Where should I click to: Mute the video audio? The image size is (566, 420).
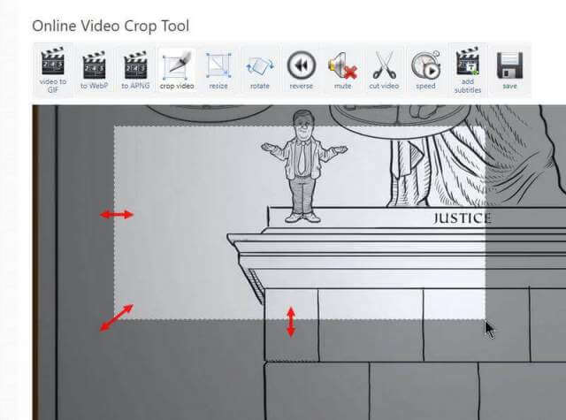tap(342, 70)
